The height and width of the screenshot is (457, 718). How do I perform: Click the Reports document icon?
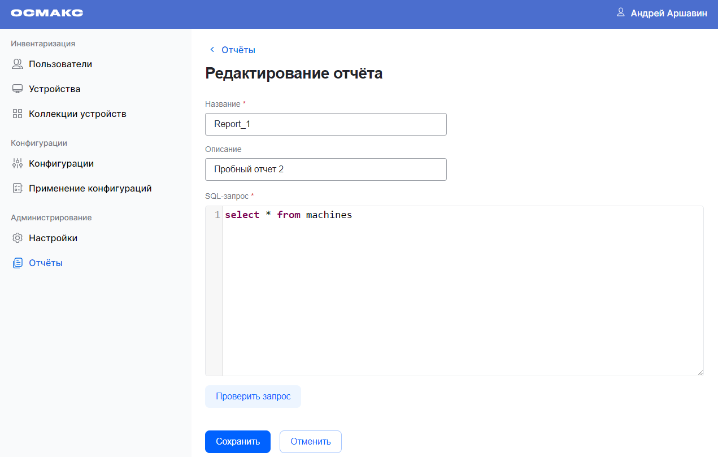tap(18, 263)
